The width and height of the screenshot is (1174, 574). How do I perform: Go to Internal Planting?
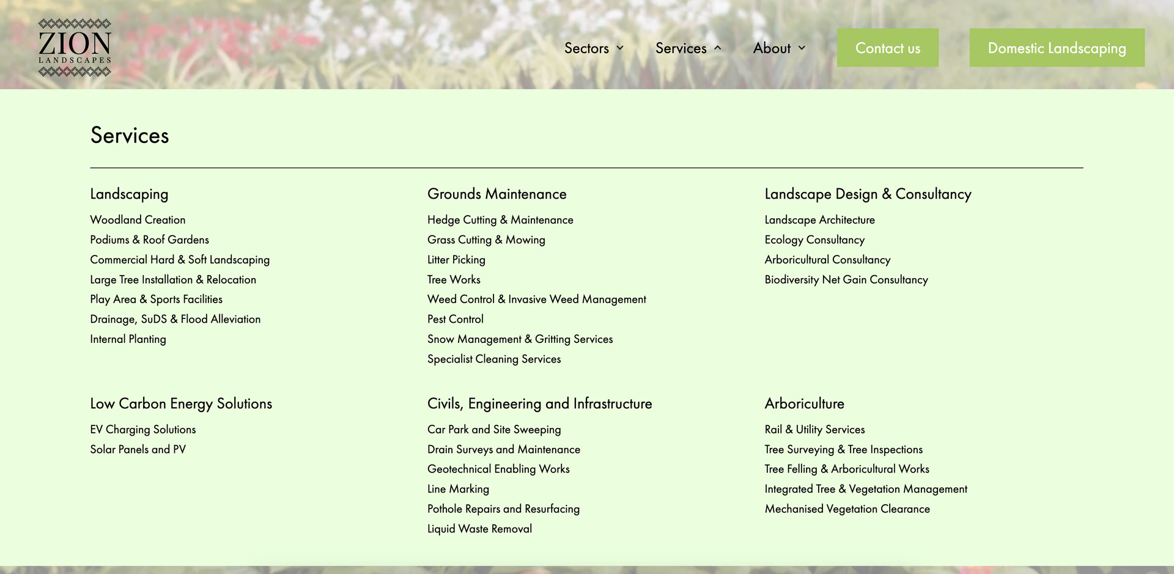pos(128,339)
